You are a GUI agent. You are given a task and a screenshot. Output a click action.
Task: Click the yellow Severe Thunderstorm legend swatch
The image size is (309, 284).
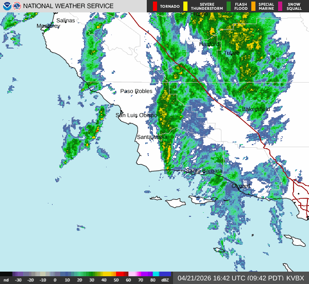[x=185, y=6]
